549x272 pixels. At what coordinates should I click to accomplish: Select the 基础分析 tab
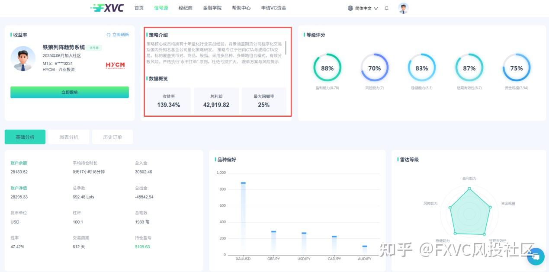click(25, 137)
